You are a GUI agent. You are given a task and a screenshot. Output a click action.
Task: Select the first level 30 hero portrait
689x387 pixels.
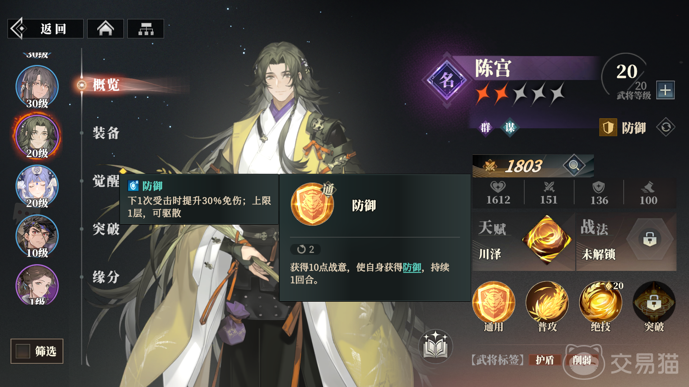37,87
